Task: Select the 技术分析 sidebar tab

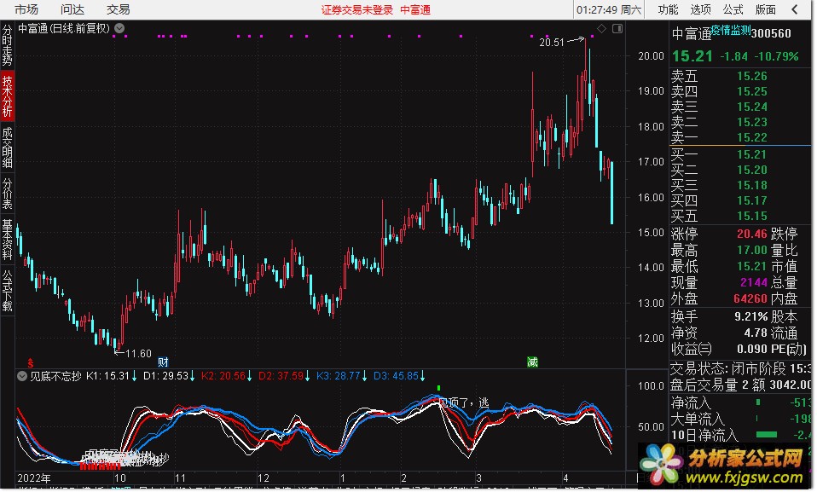Action: pyautogui.click(x=8, y=96)
